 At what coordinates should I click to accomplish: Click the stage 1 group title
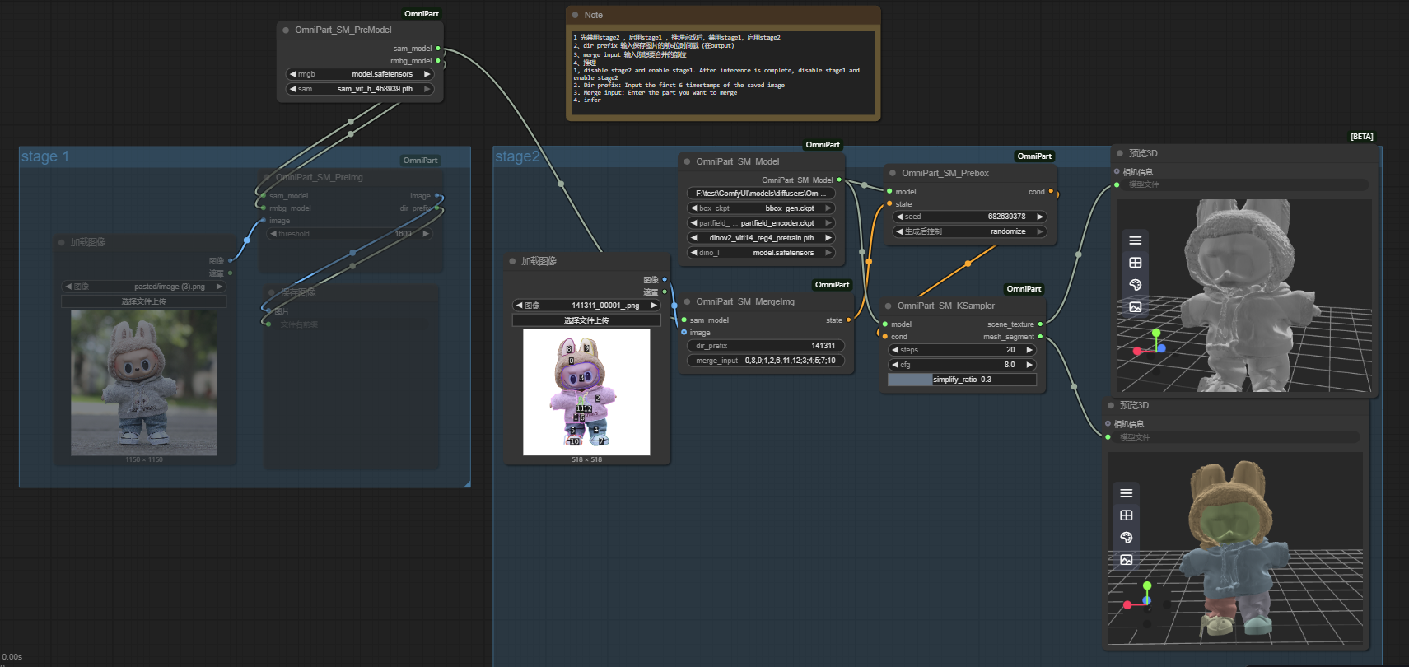tap(45, 156)
